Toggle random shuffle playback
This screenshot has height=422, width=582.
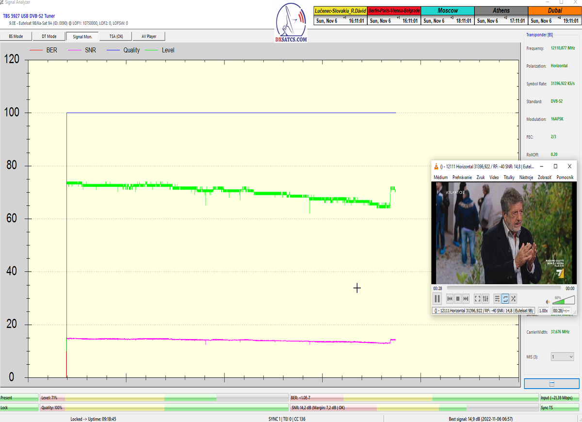click(514, 298)
